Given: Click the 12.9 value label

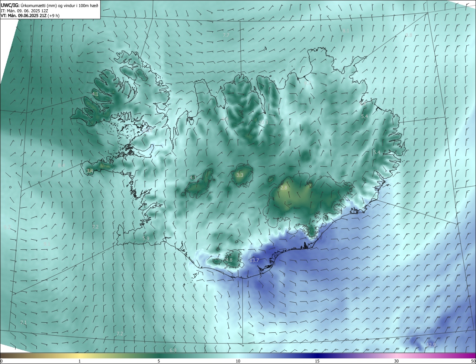Looking at the screenshot, I should (x=431, y=345).
